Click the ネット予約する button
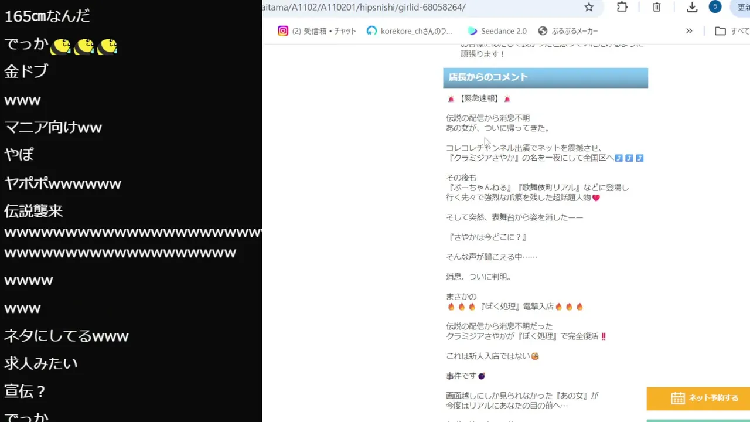Image resolution: width=750 pixels, height=422 pixels. point(698,398)
